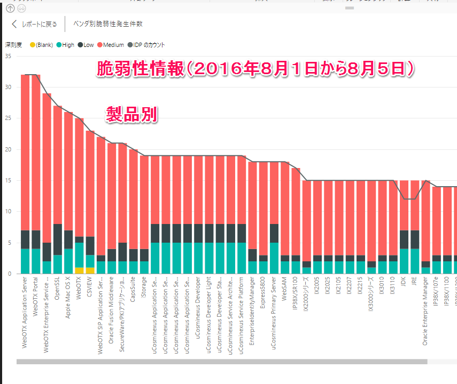
Task: Click the IX3110 bar
Action: point(393,227)
